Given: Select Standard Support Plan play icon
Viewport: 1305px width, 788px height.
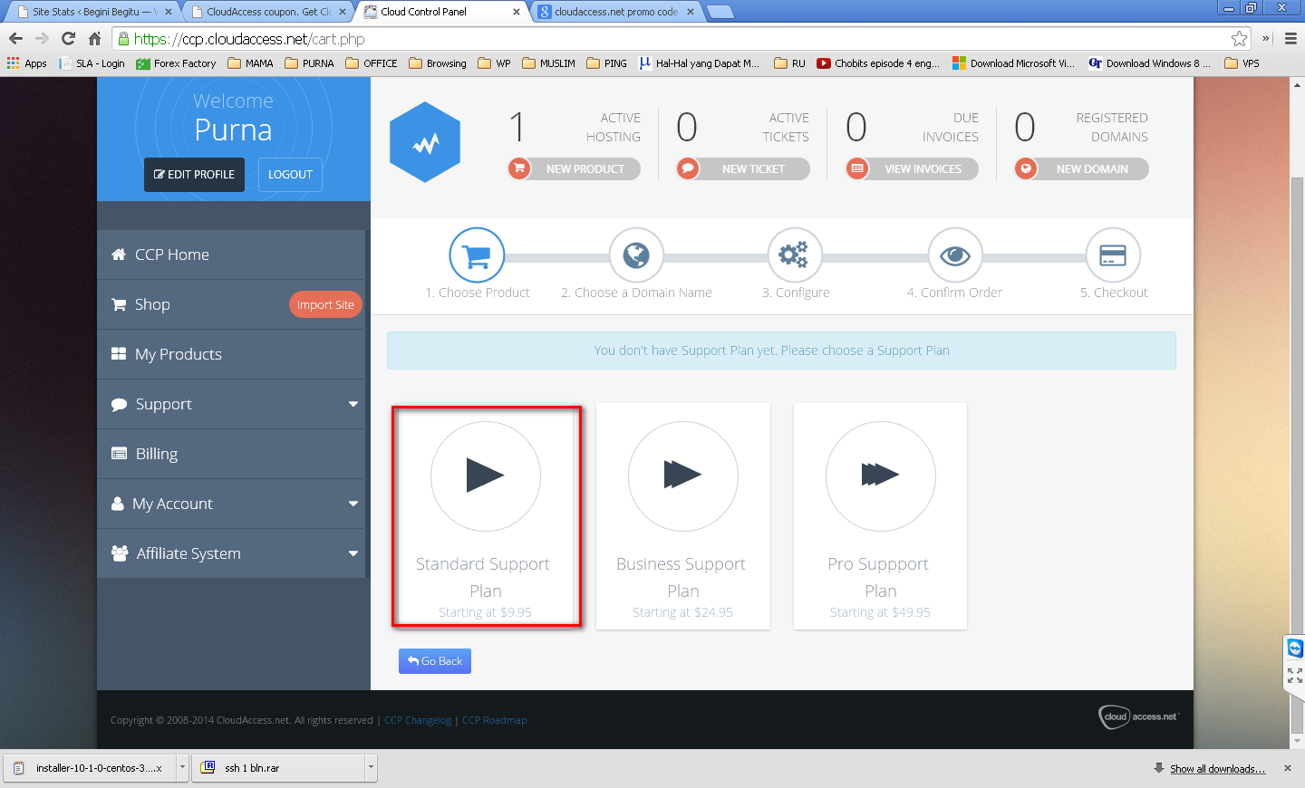Looking at the screenshot, I should 486,476.
